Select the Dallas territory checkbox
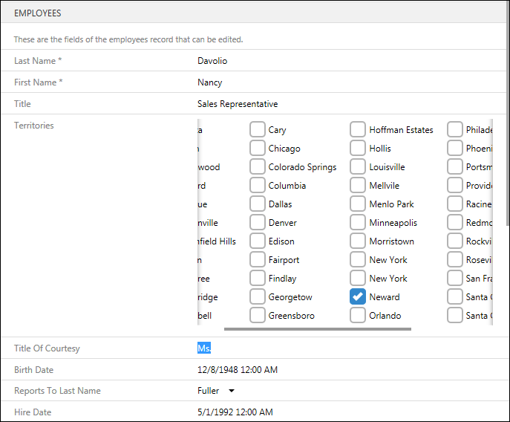The image size is (510, 422). (x=258, y=204)
